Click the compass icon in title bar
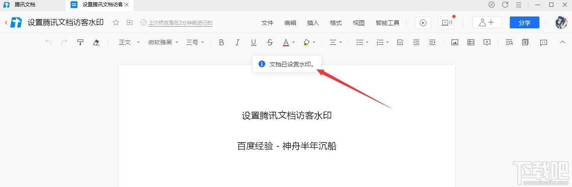Image resolution: width=572 pixels, height=187 pixels. point(491,5)
